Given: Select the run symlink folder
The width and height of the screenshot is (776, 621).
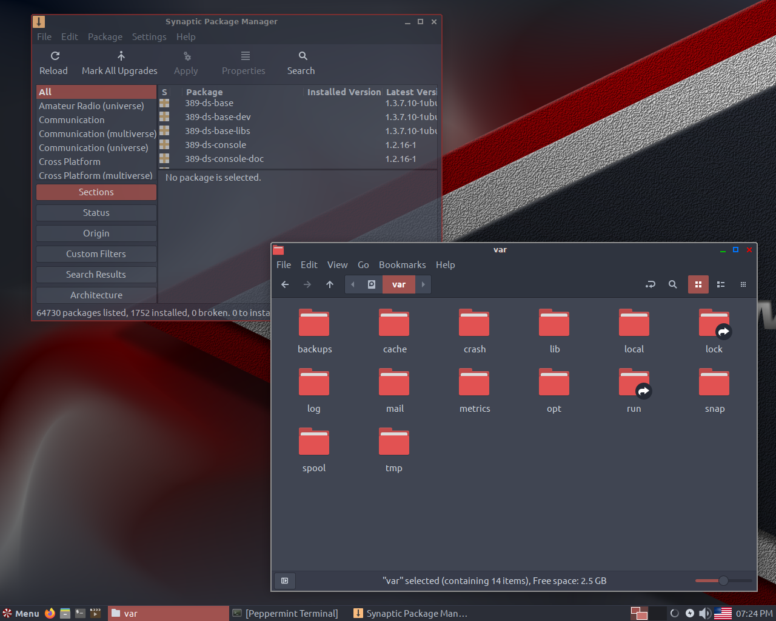Looking at the screenshot, I should (634, 391).
